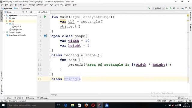Fold the rect function at line 10
Viewport: 192px width, 108px height.
(x=50, y=60)
